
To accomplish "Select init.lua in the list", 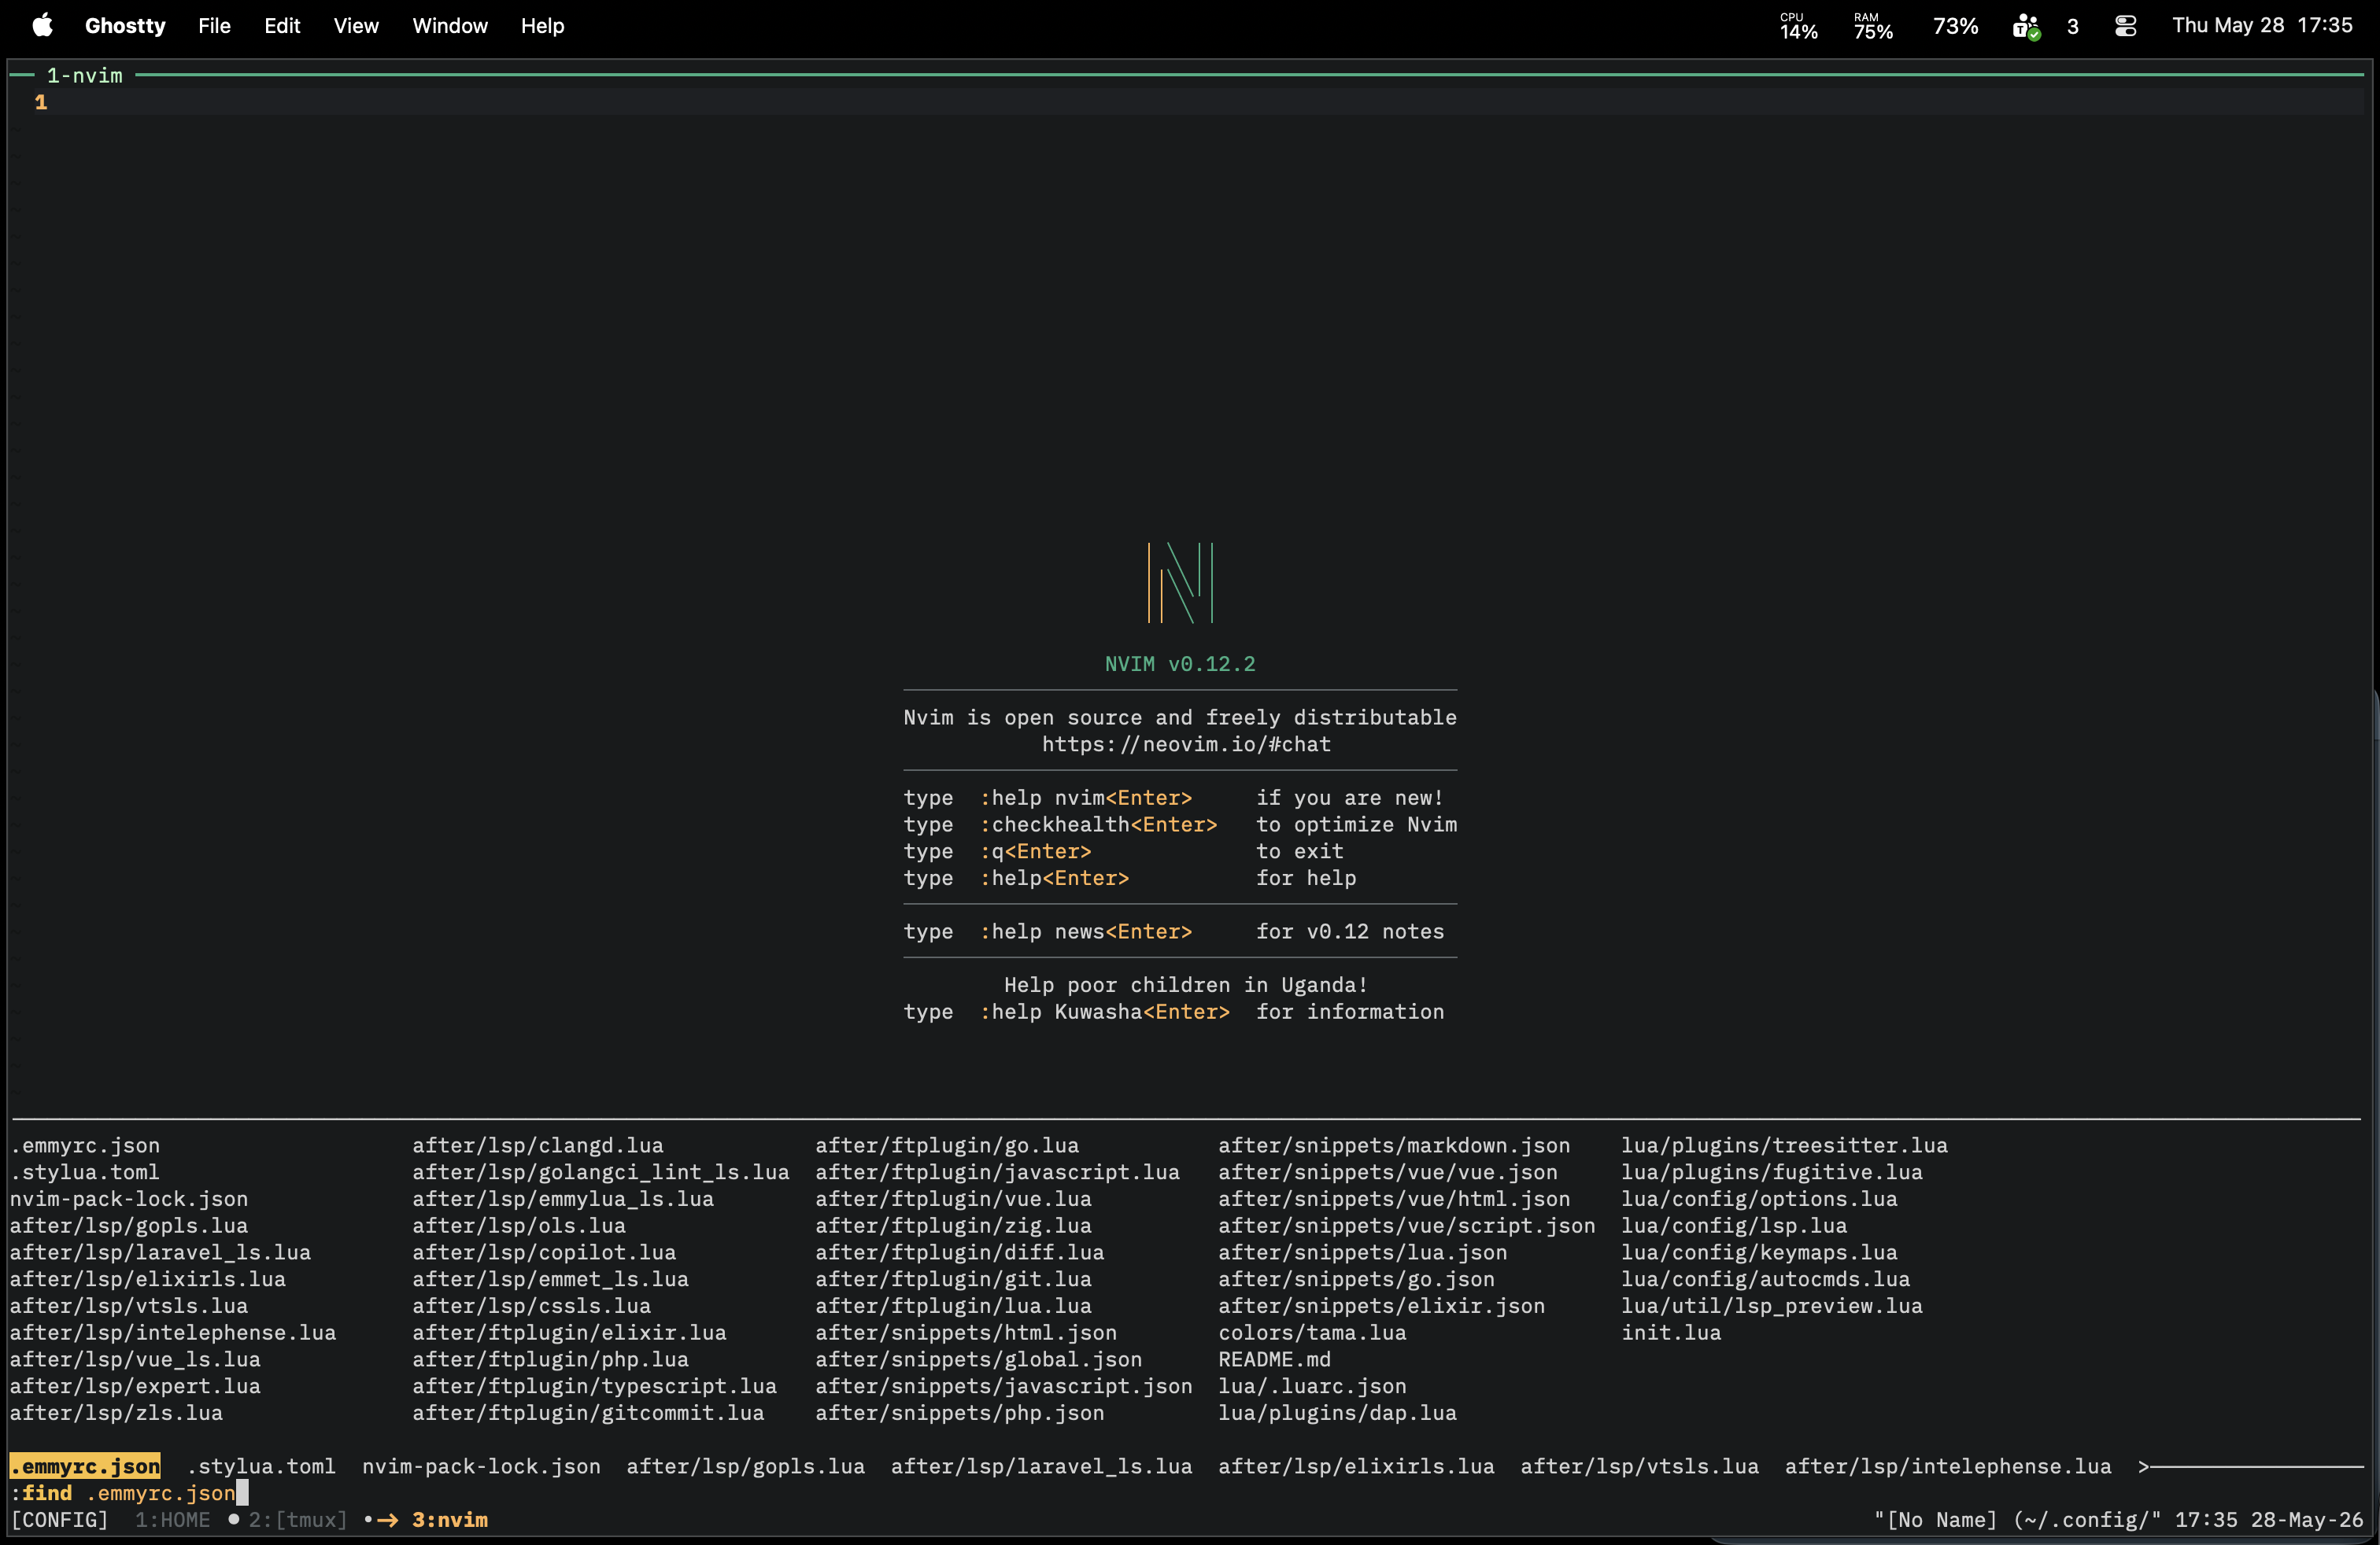I will 1671,1333.
